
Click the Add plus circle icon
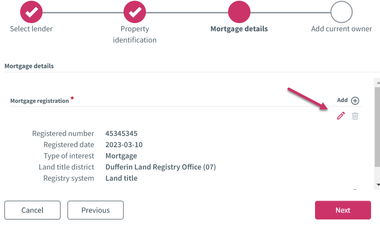pos(355,101)
